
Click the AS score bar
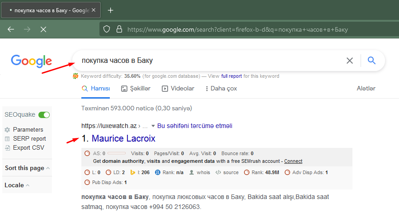click(x=117, y=153)
